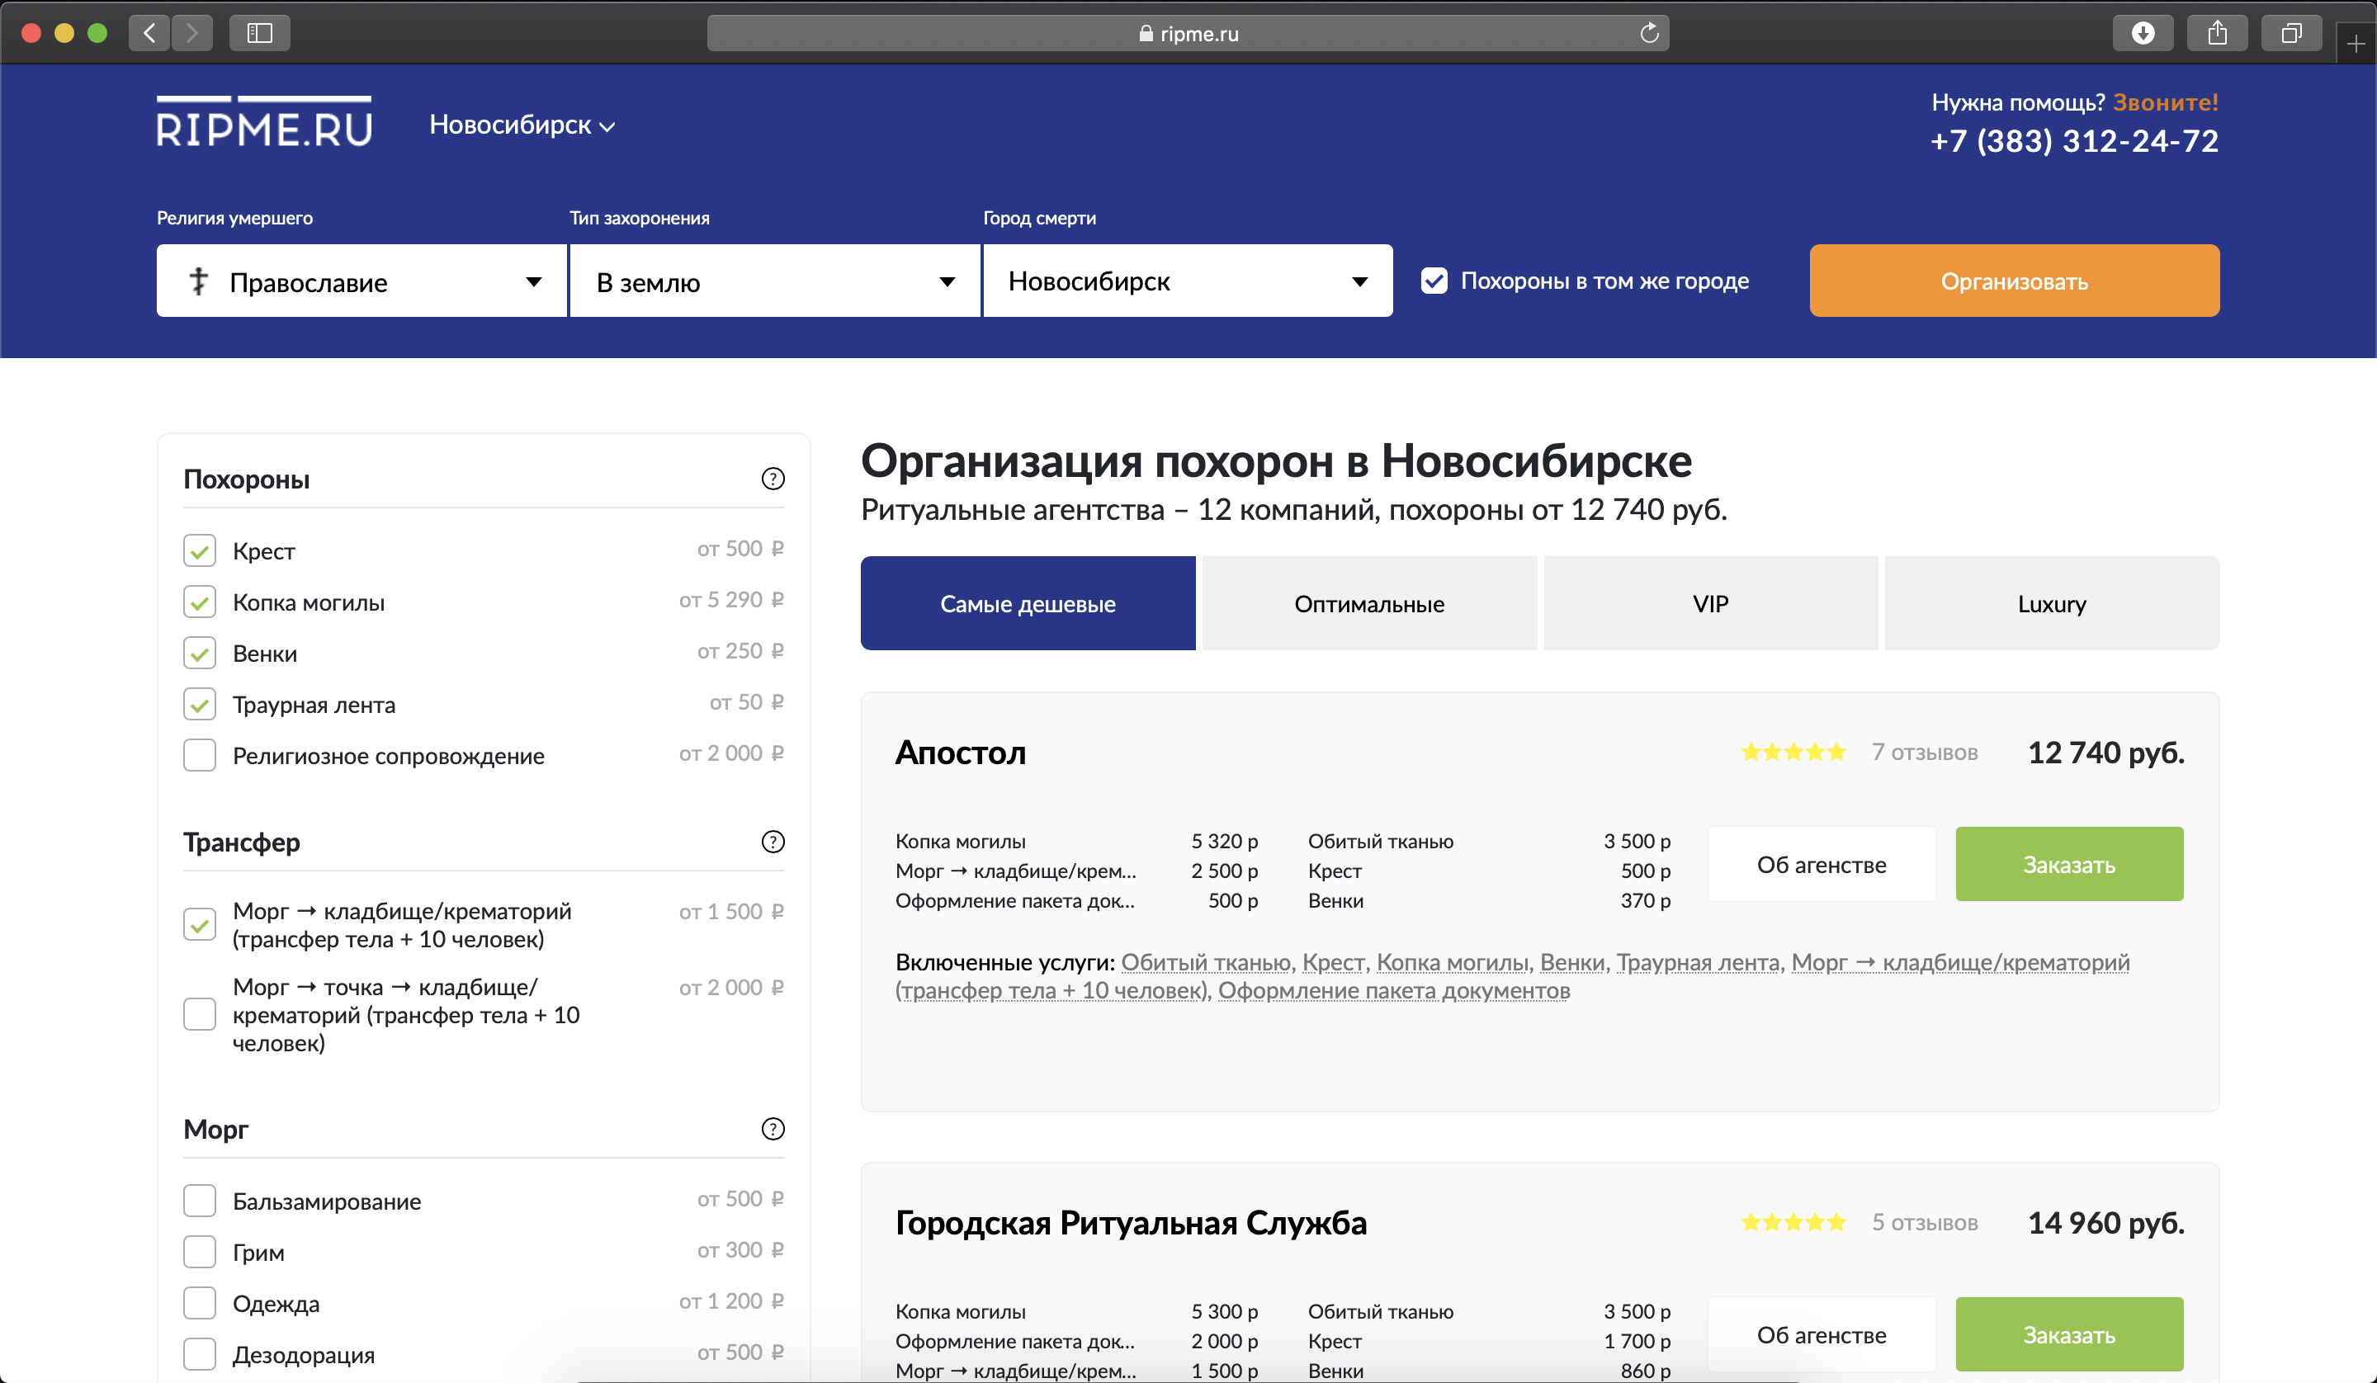Uncheck the Крест checkbox
Screen dimensions: 2377x1383
point(199,551)
